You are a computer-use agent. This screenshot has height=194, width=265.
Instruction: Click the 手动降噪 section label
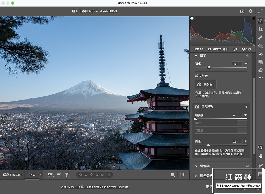coord(207,107)
